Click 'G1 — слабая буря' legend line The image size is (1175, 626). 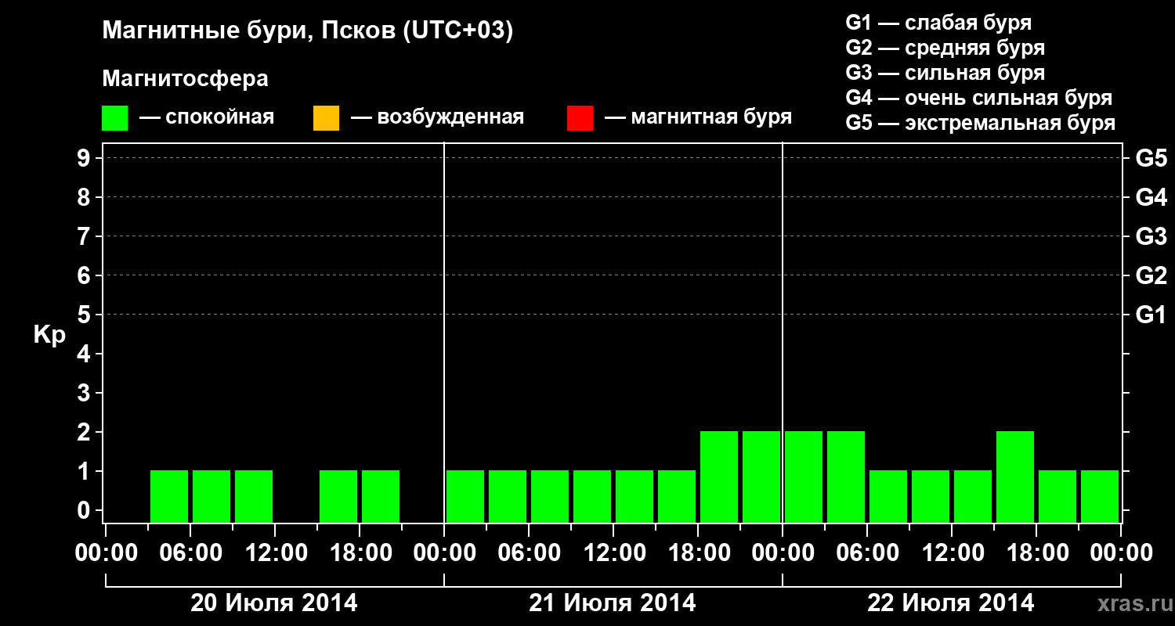938,23
